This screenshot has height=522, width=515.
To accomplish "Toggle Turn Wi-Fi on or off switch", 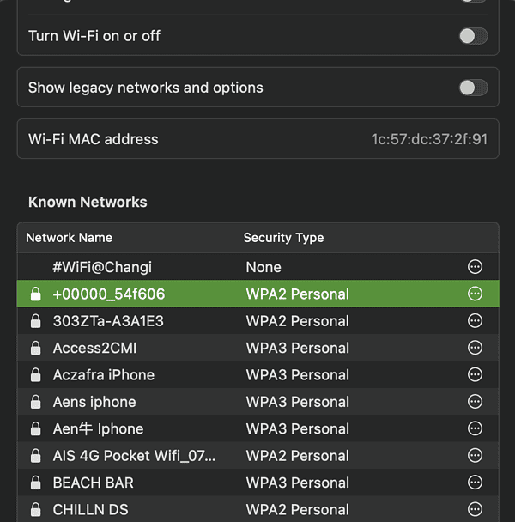I will click(x=474, y=36).
